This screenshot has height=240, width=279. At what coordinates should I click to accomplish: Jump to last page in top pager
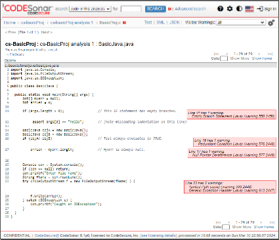pos(270,54)
